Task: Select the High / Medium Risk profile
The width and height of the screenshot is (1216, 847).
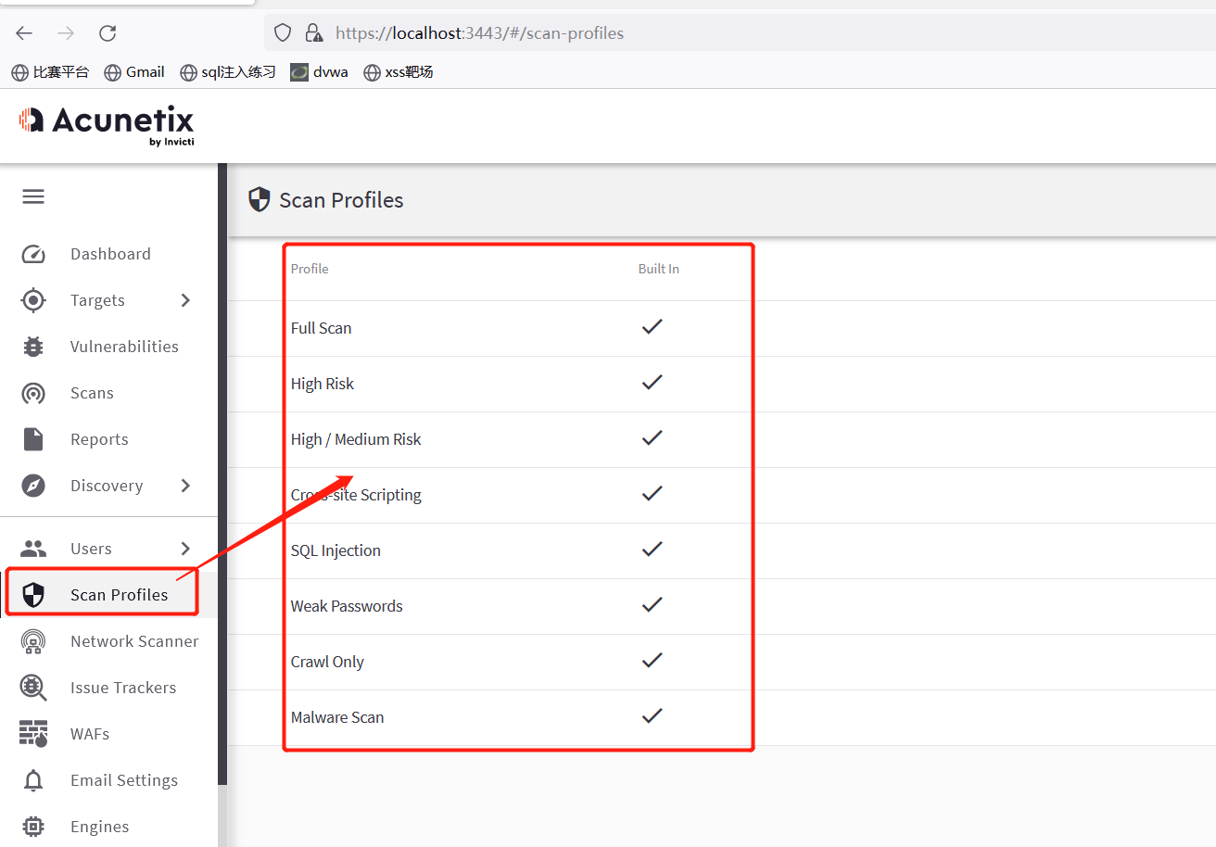Action: tap(356, 439)
